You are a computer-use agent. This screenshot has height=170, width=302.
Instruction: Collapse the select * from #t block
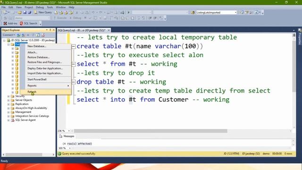point(74,64)
